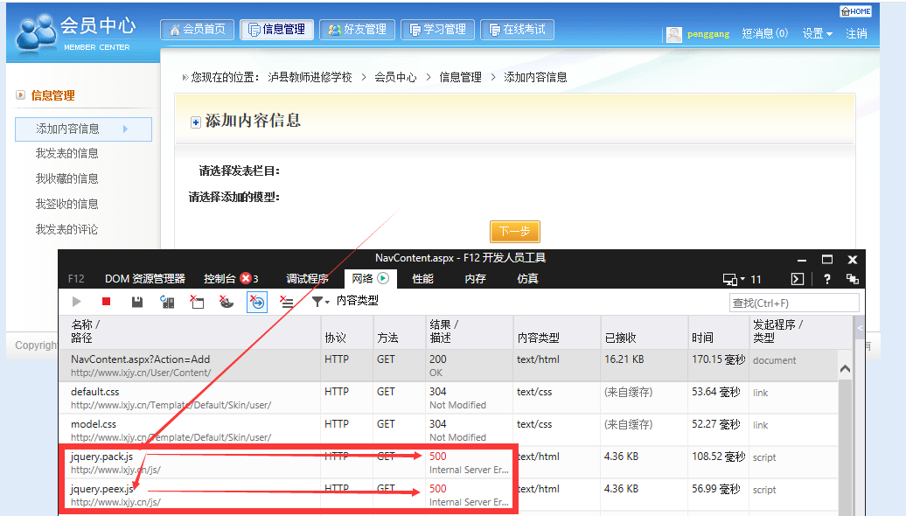Click the HOME icon at top right

(x=855, y=11)
